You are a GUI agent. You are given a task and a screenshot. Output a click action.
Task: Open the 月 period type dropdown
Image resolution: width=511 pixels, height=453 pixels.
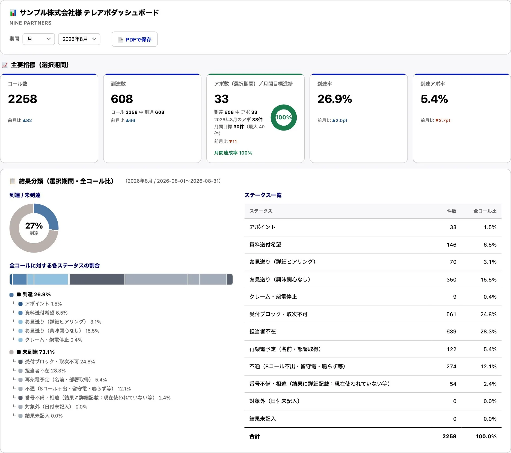tap(39, 39)
